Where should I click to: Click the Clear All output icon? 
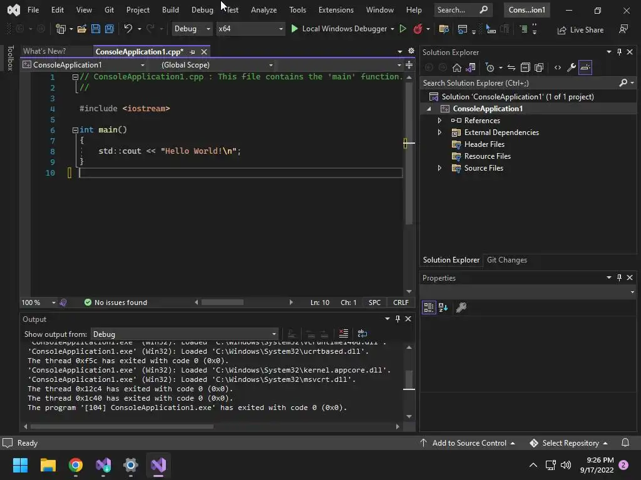tap(344, 334)
